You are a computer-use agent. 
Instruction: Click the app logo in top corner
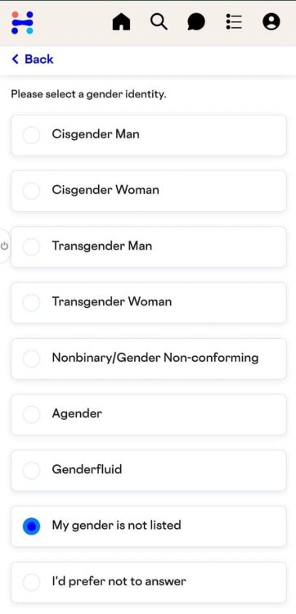[x=22, y=22]
